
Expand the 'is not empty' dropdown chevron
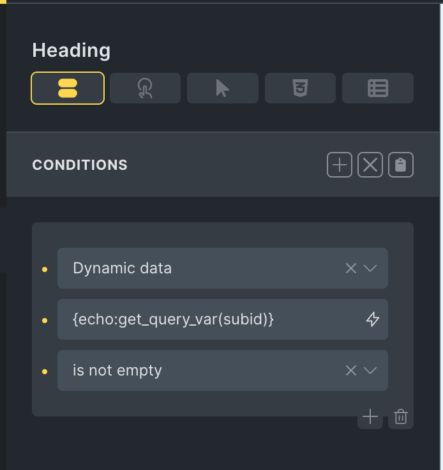tap(370, 370)
